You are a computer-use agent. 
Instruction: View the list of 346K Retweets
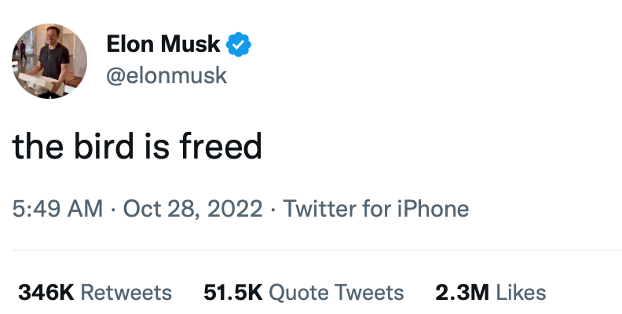[x=95, y=293]
